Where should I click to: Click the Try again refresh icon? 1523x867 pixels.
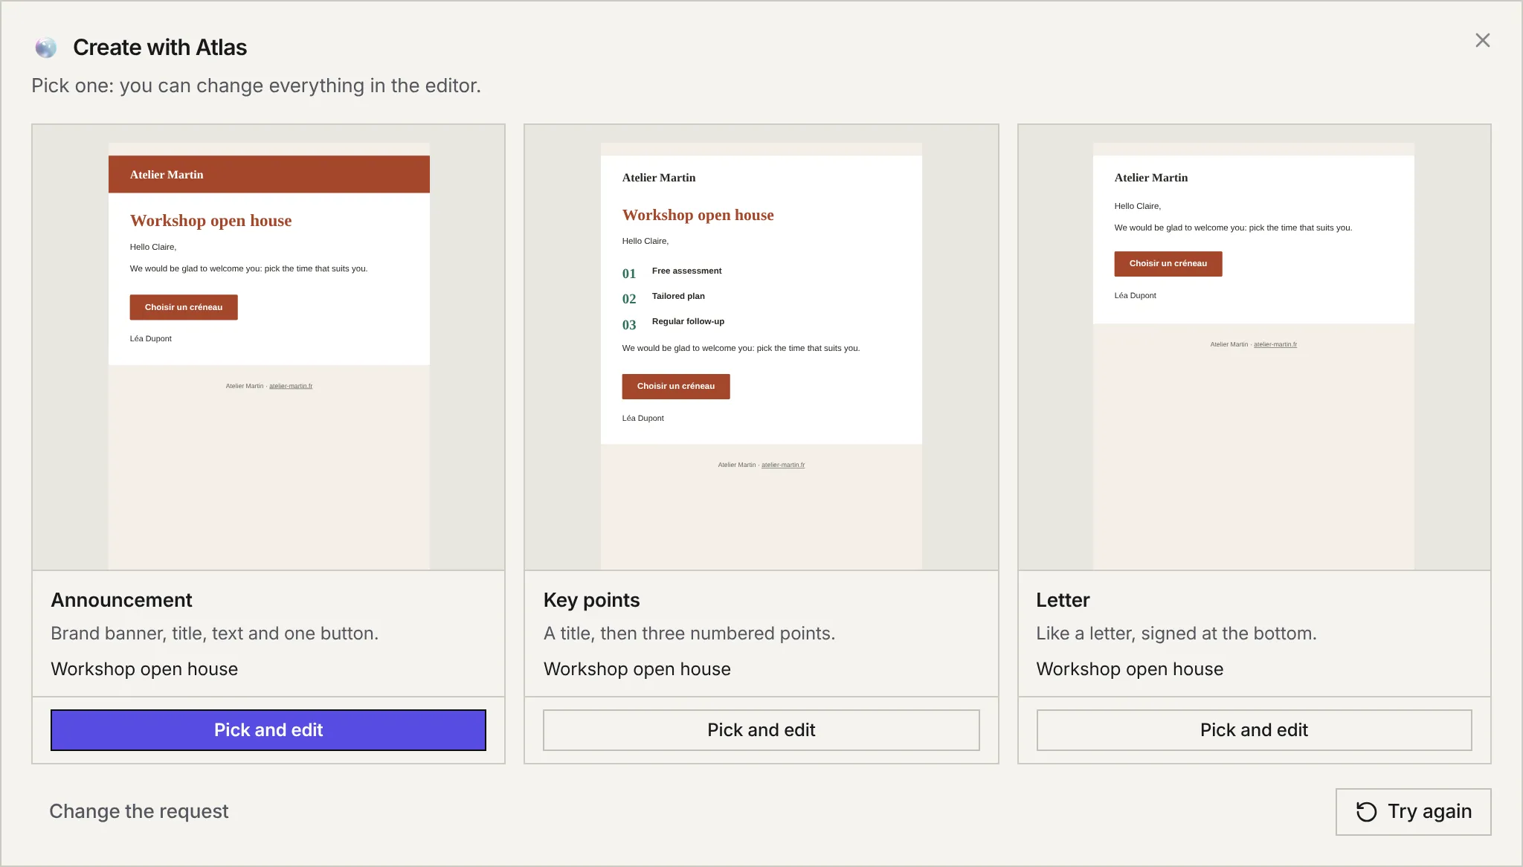pyautogui.click(x=1366, y=811)
